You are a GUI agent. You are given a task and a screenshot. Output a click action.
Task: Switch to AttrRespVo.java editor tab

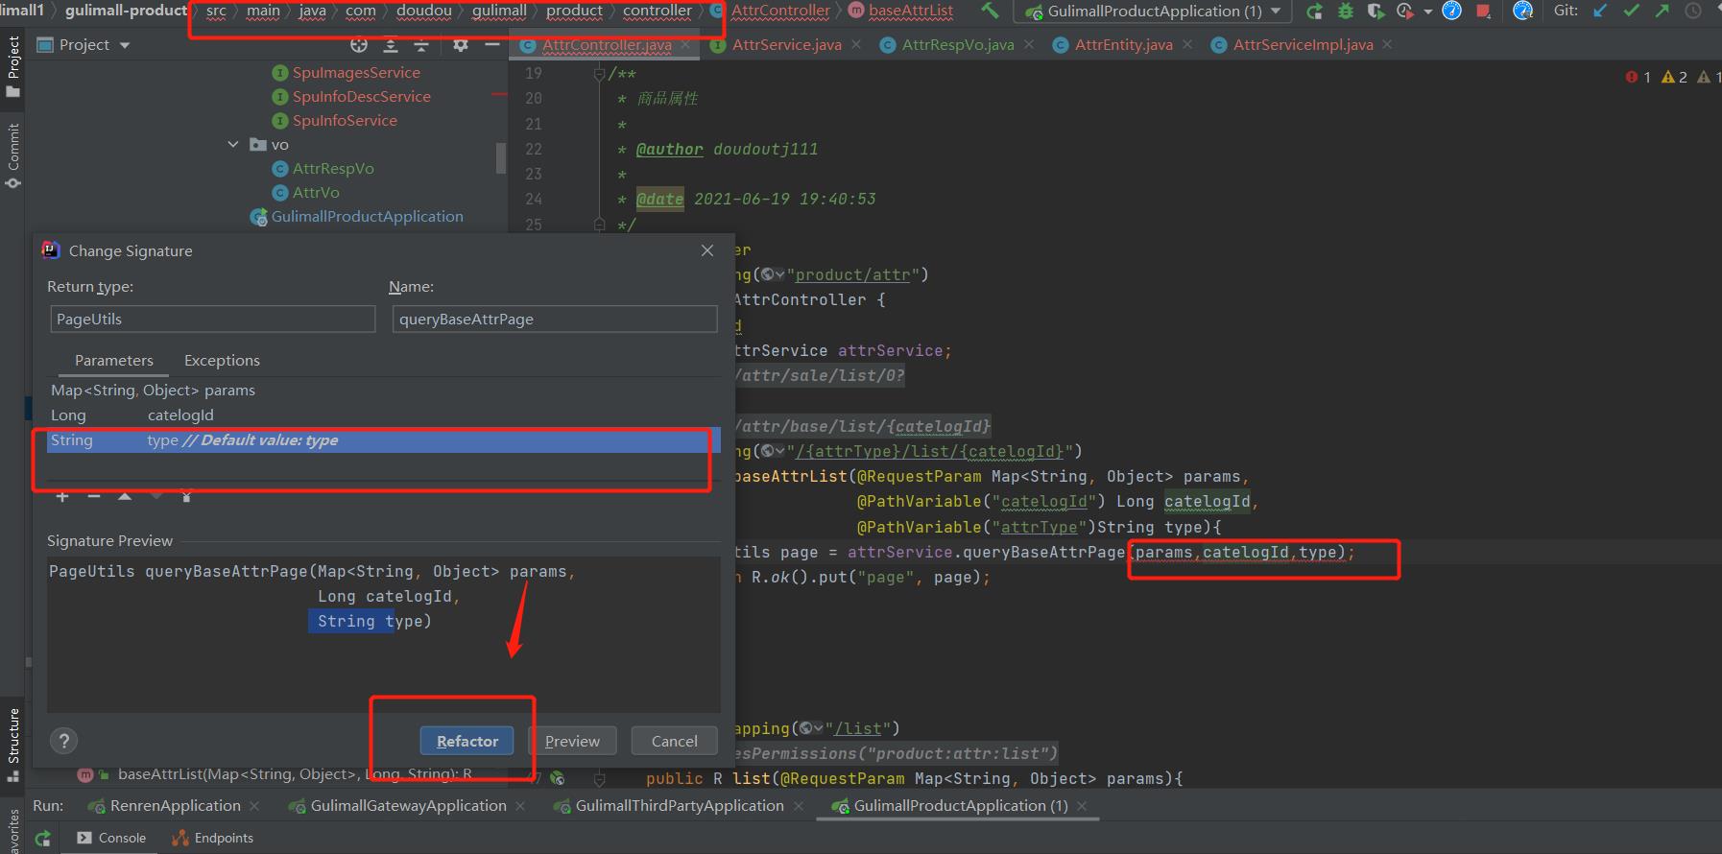pyautogui.click(x=957, y=45)
